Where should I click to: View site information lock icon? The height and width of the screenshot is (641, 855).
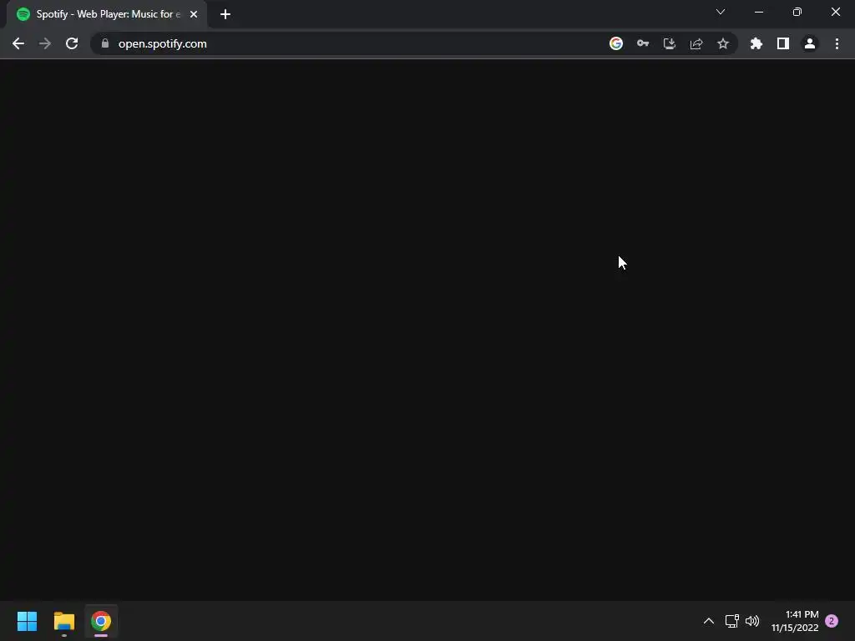click(105, 43)
